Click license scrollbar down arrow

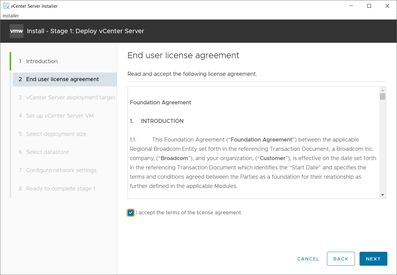click(382, 195)
